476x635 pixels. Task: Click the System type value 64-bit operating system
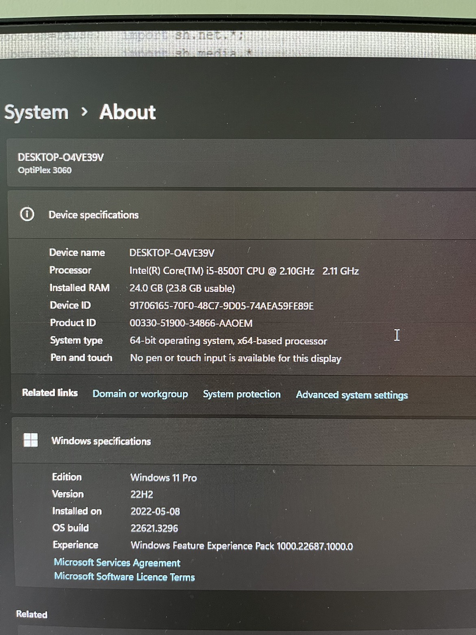coord(228,341)
